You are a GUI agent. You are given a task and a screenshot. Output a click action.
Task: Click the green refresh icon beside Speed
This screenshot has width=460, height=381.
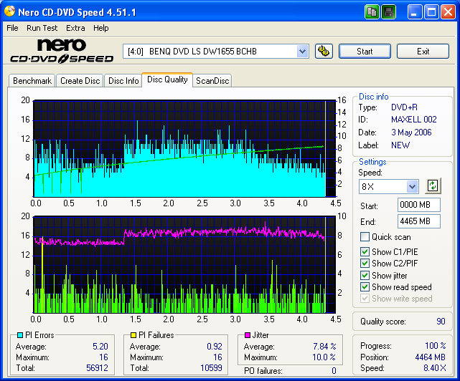point(432,186)
